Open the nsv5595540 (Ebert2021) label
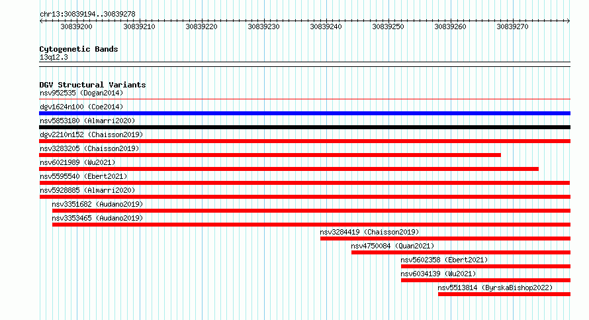589x320 pixels. tap(83, 176)
